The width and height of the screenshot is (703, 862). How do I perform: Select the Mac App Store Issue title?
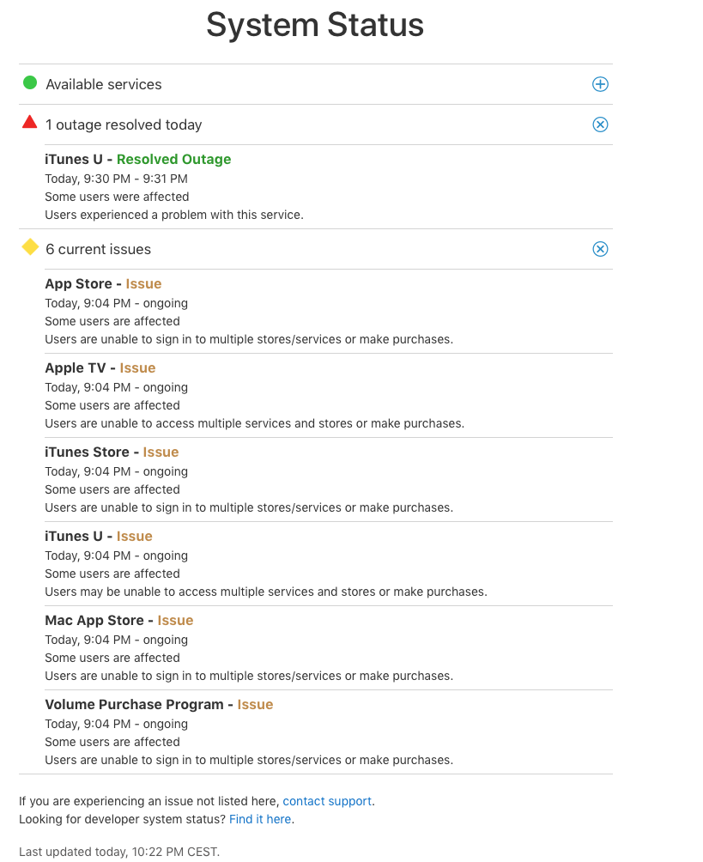tap(118, 620)
